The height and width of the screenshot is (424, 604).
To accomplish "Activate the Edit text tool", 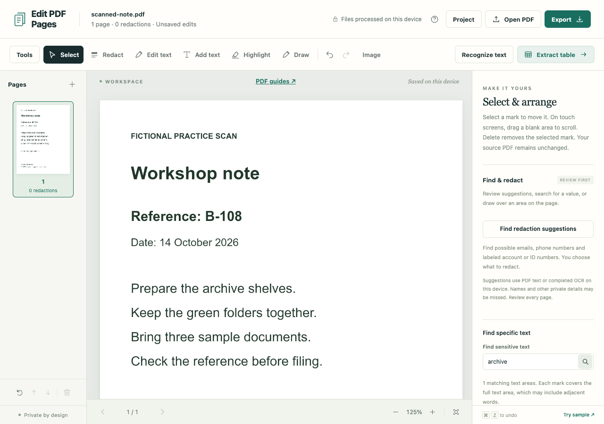I will (x=153, y=55).
